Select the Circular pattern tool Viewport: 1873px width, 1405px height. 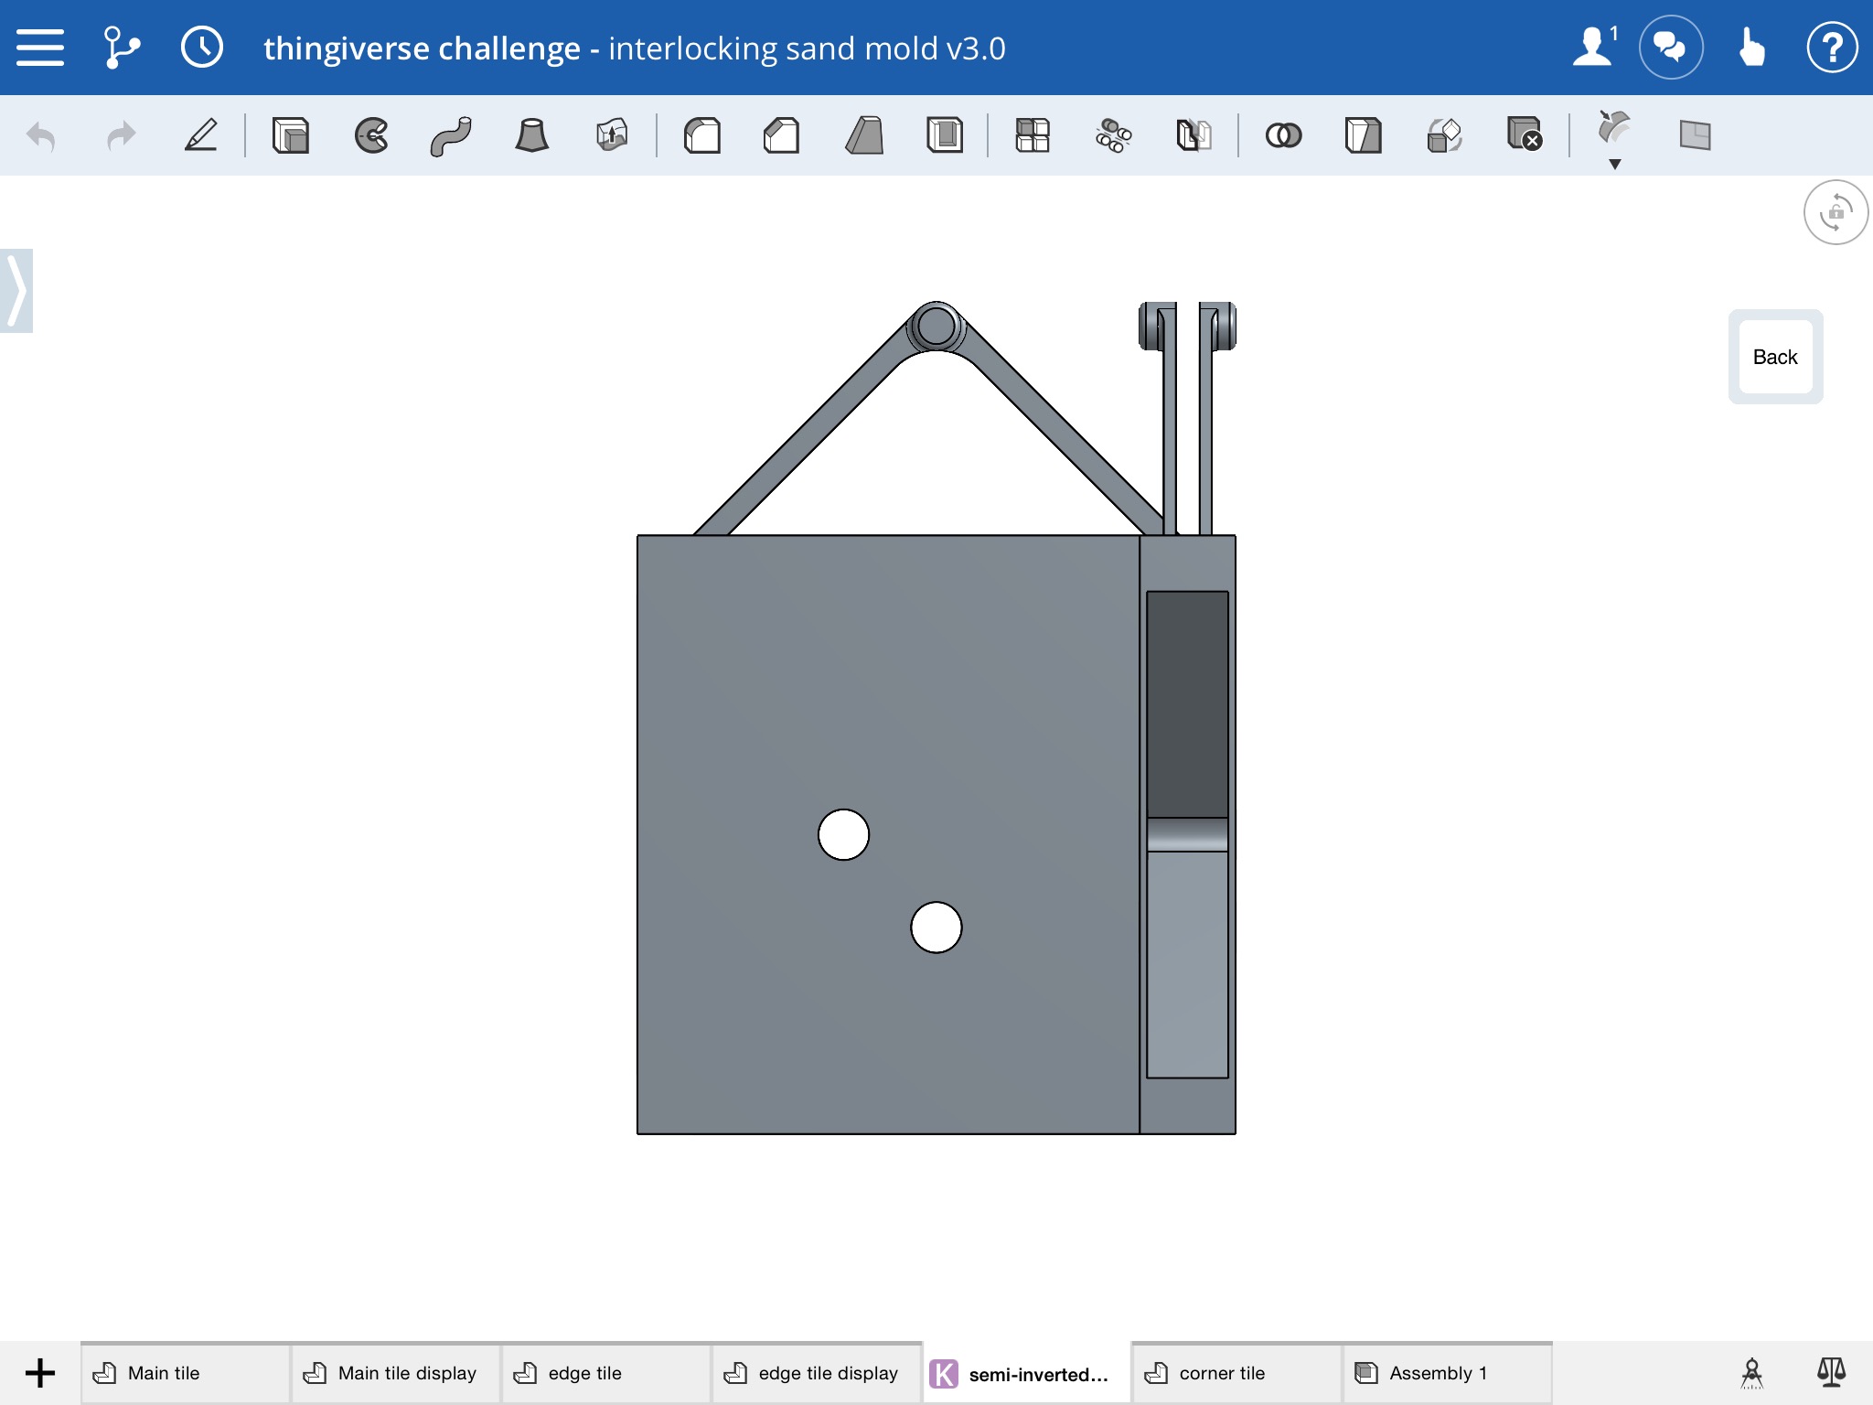coord(1113,135)
